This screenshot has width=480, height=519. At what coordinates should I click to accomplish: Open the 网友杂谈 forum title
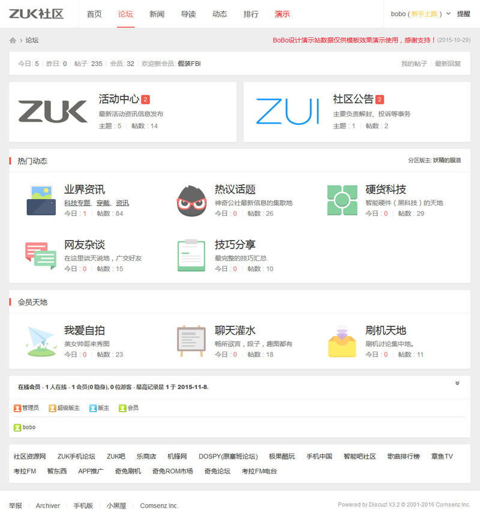pyautogui.click(x=85, y=245)
